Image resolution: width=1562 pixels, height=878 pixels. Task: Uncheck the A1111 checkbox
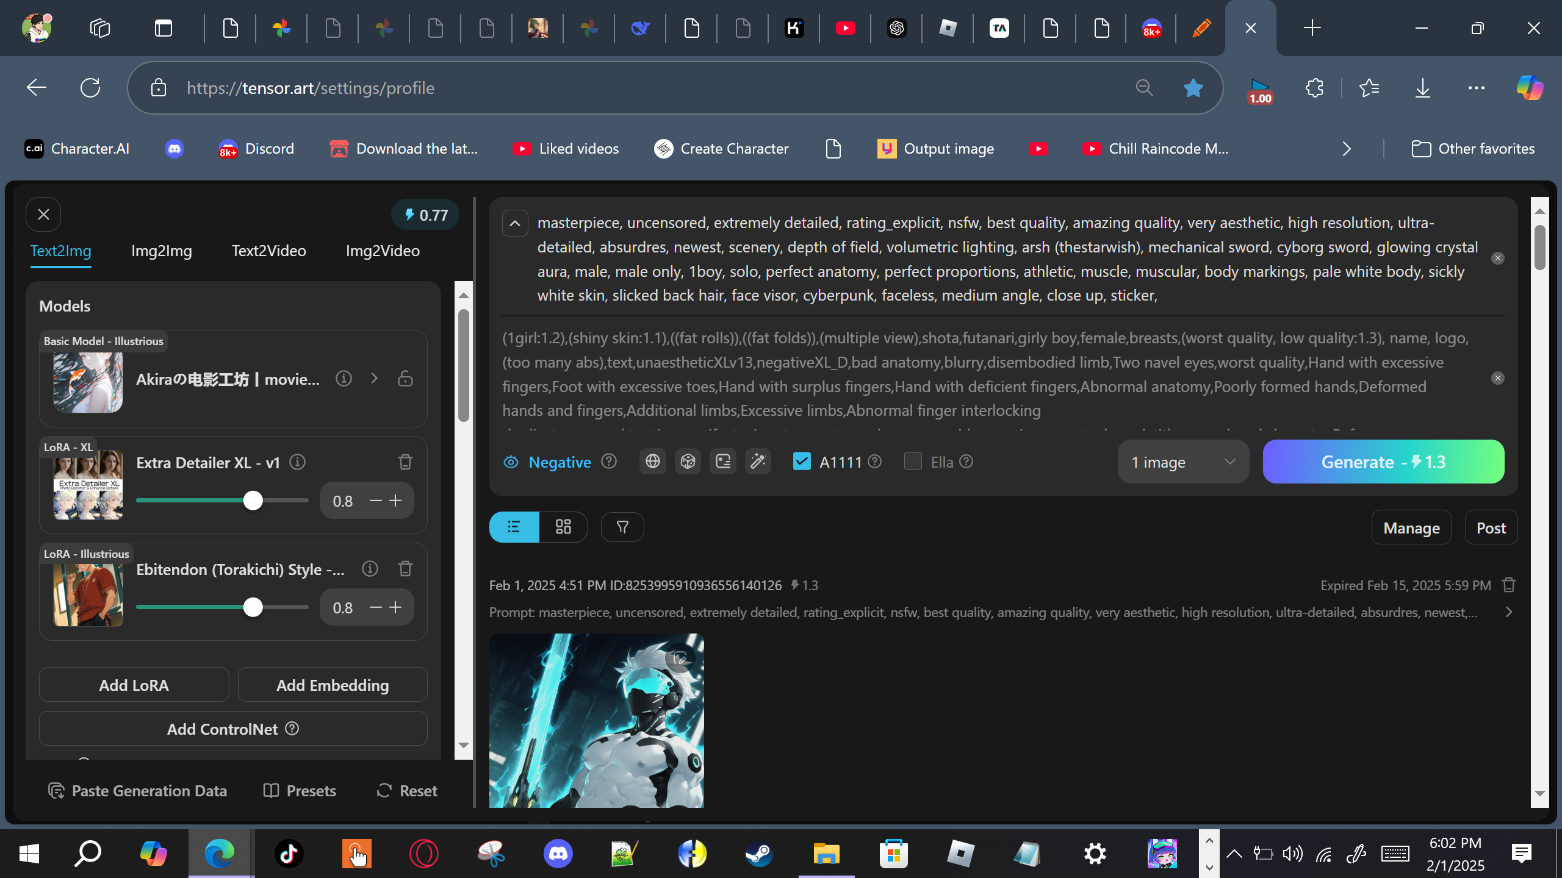click(802, 462)
